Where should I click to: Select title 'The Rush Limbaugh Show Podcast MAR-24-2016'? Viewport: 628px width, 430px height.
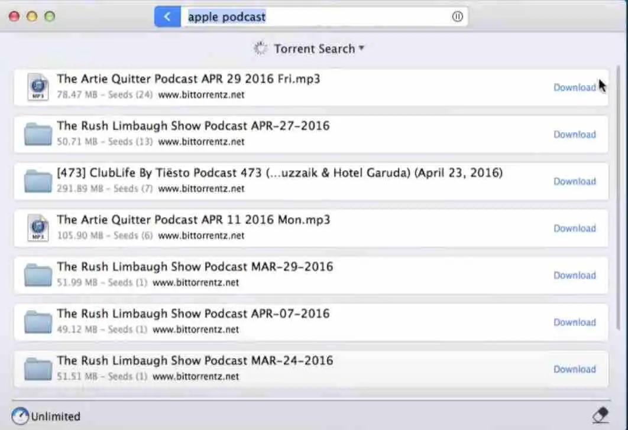click(195, 361)
